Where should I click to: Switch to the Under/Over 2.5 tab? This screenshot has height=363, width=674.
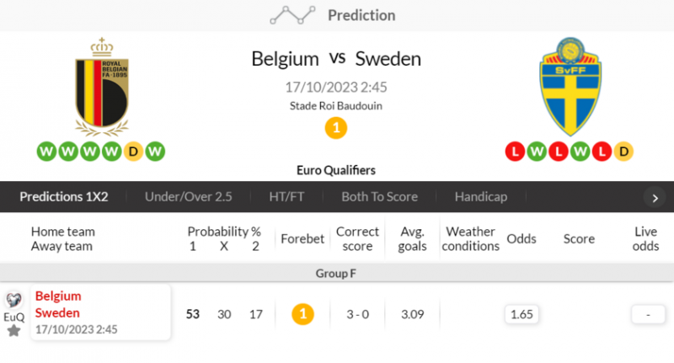click(188, 197)
